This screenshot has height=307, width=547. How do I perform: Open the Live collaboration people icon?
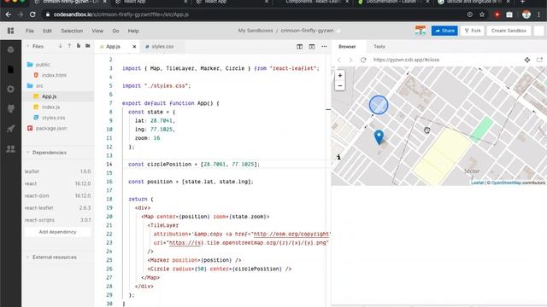point(11,148)
